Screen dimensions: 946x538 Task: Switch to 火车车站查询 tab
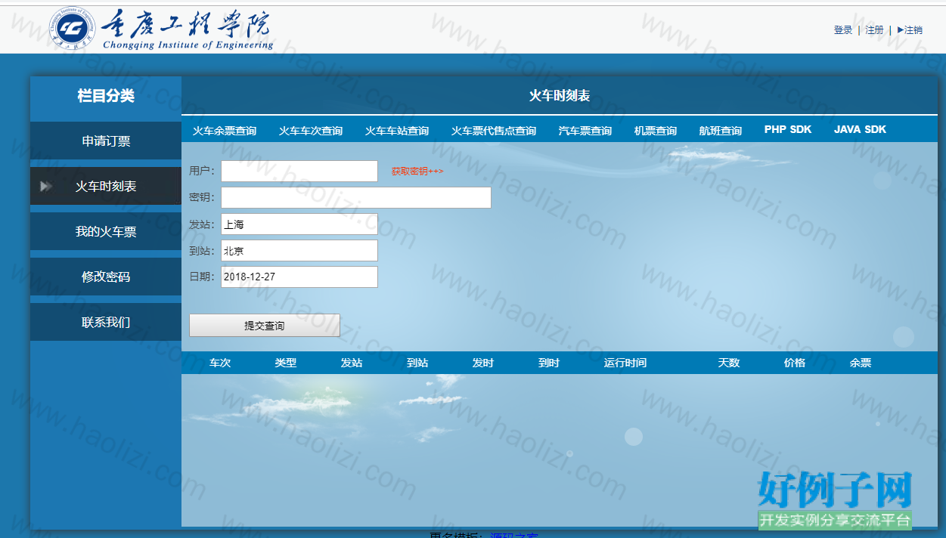[397, 131]
